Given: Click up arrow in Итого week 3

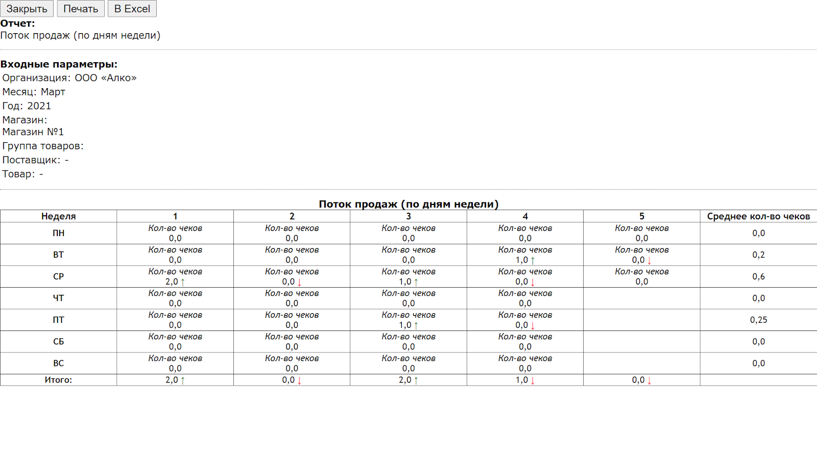Looking at the screenshot, I should [x=416, y=380].
